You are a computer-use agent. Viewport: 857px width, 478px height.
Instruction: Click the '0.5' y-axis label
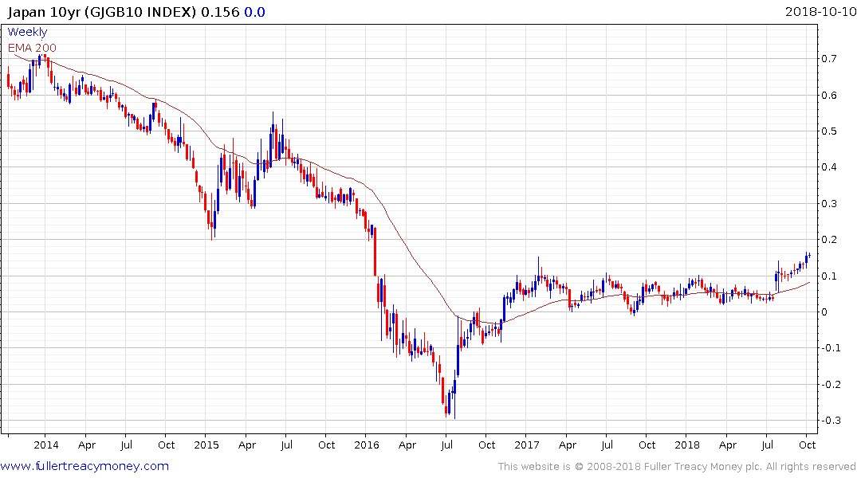(829, 131)
